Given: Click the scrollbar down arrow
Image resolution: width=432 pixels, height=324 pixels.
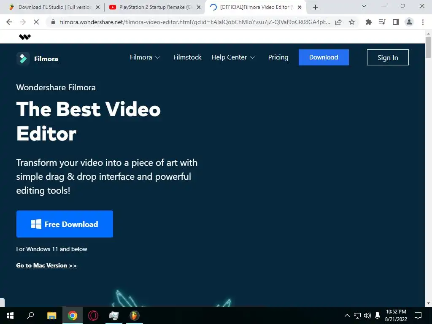Looking at the screenshot, I should coord(428,303).
